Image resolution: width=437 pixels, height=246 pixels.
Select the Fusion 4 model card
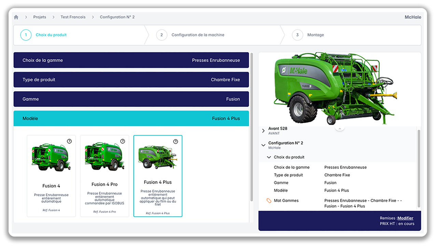click(51, 176)
